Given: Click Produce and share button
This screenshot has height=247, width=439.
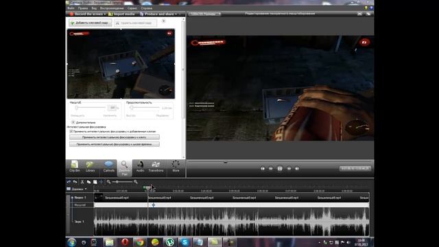Looking at the screenshot, I should (157, 14).
